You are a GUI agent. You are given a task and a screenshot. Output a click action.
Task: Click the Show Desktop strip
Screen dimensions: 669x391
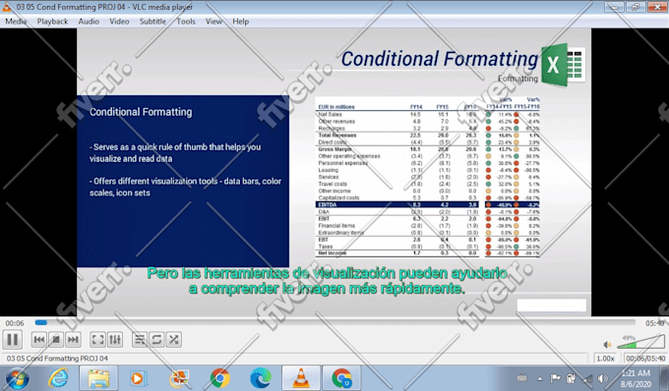664,378
